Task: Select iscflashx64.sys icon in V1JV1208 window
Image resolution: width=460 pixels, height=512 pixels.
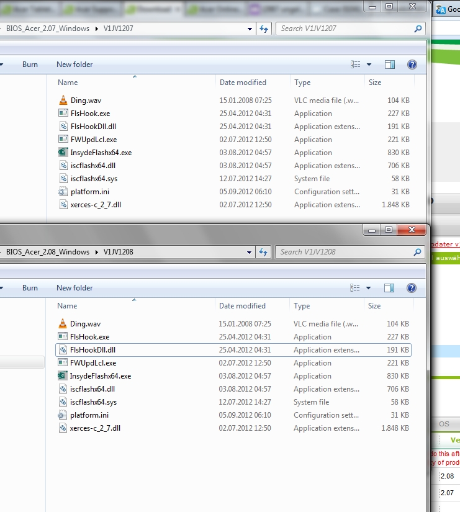Action: click(63, 402)
